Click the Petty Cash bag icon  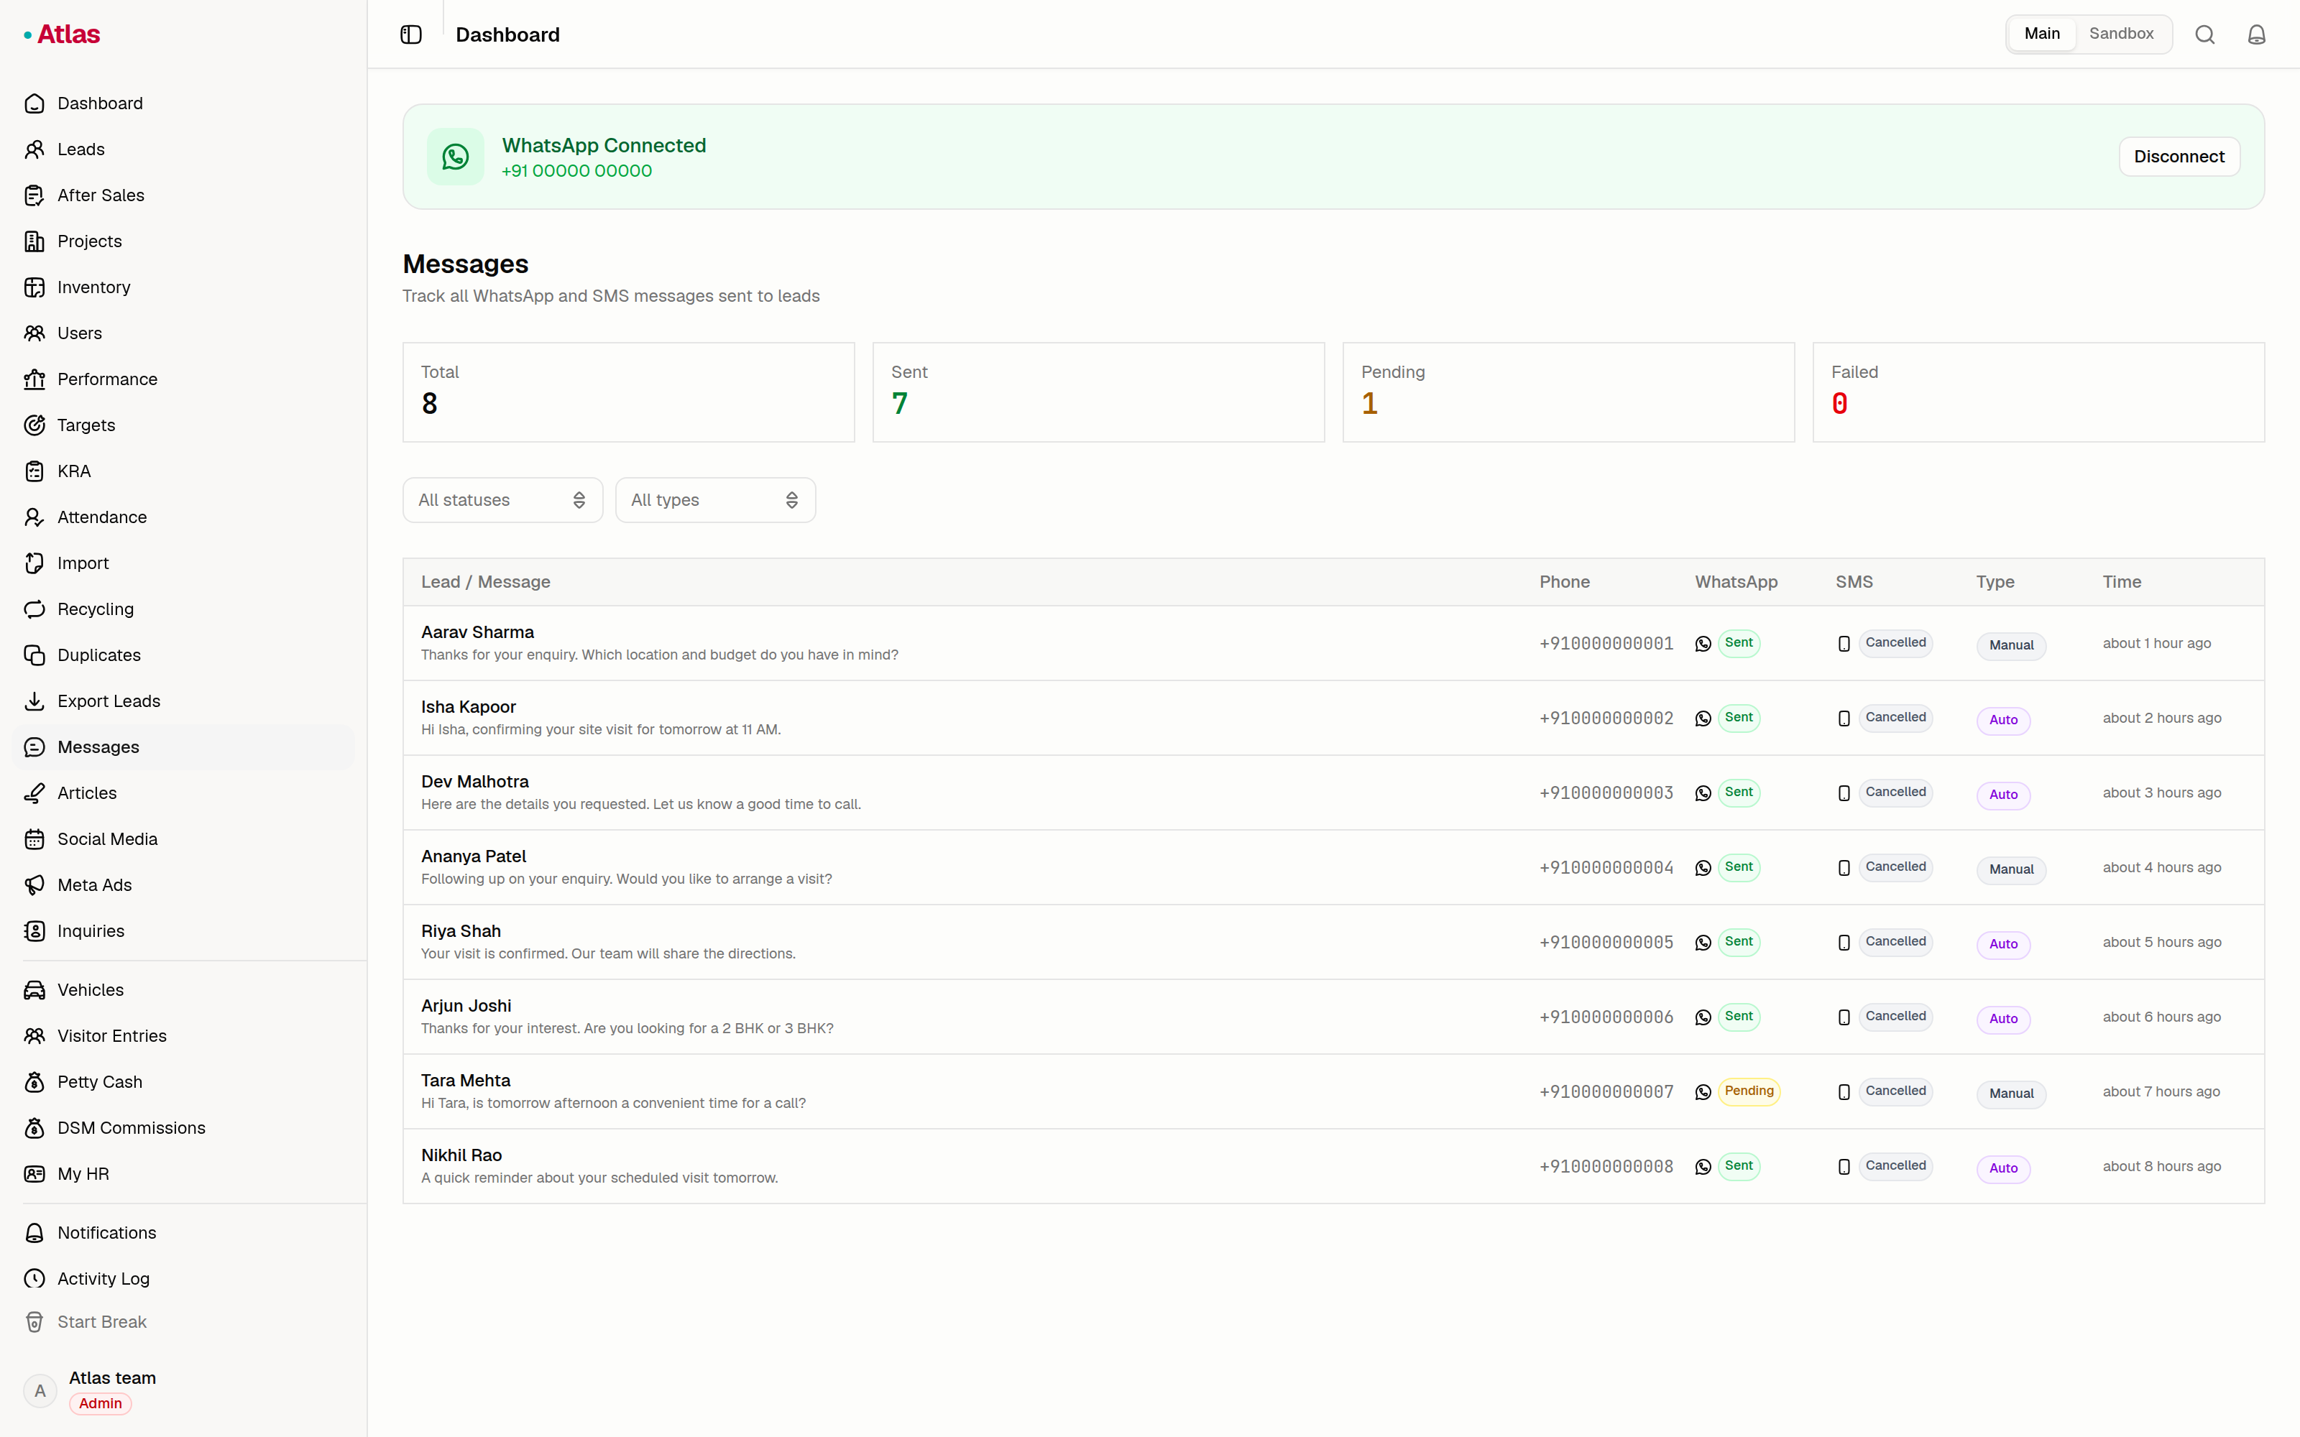[x=35, y=1081]
